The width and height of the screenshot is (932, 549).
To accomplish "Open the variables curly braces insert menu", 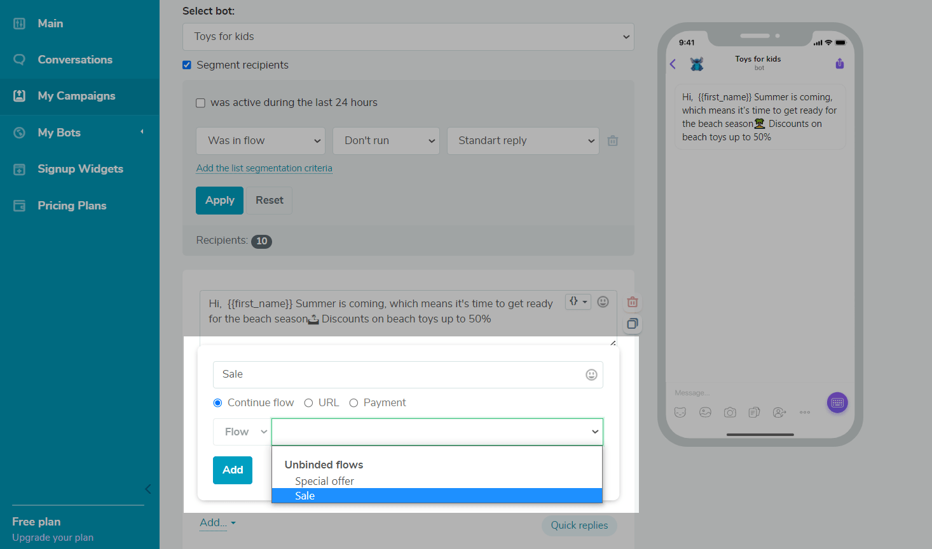I will (577, 301).
